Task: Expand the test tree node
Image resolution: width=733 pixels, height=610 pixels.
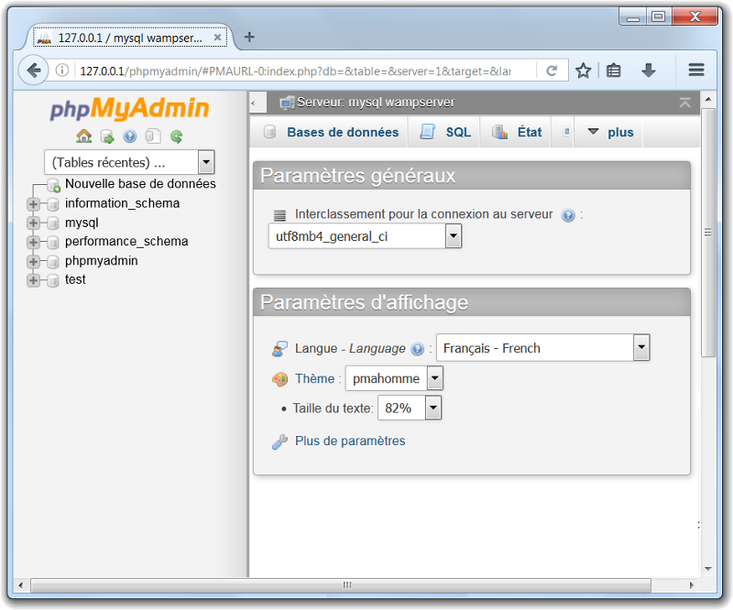Action: (x=33, y=280)
